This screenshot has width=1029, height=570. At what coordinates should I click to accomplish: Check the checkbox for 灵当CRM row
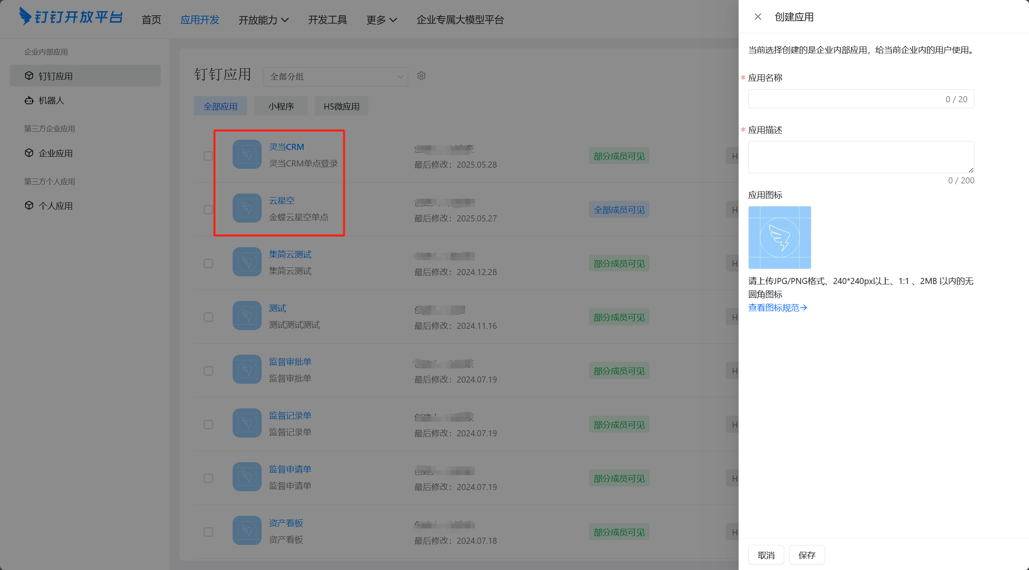(x=208, y=156)
